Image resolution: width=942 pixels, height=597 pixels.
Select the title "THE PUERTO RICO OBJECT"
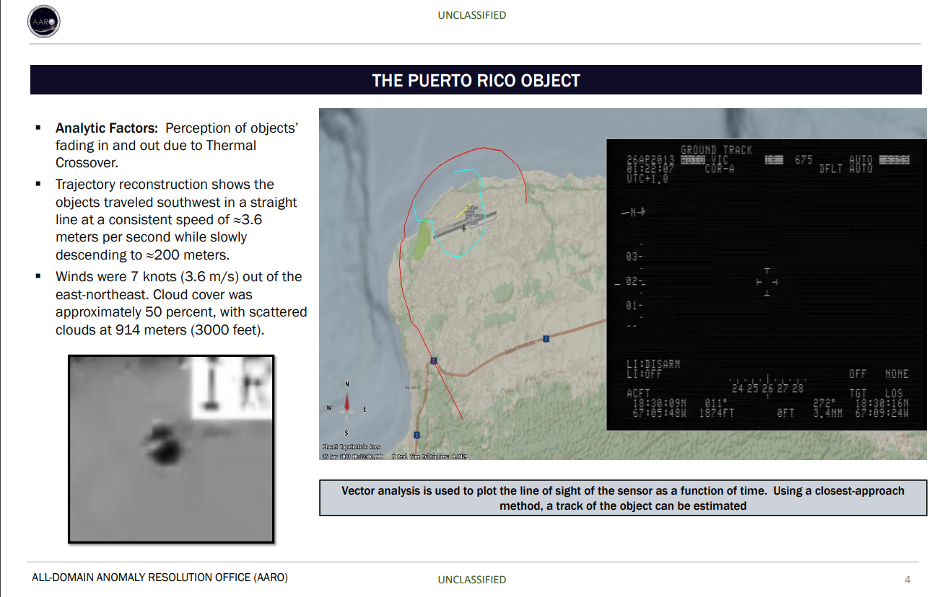pyautogui.click(x=476, y=80)
